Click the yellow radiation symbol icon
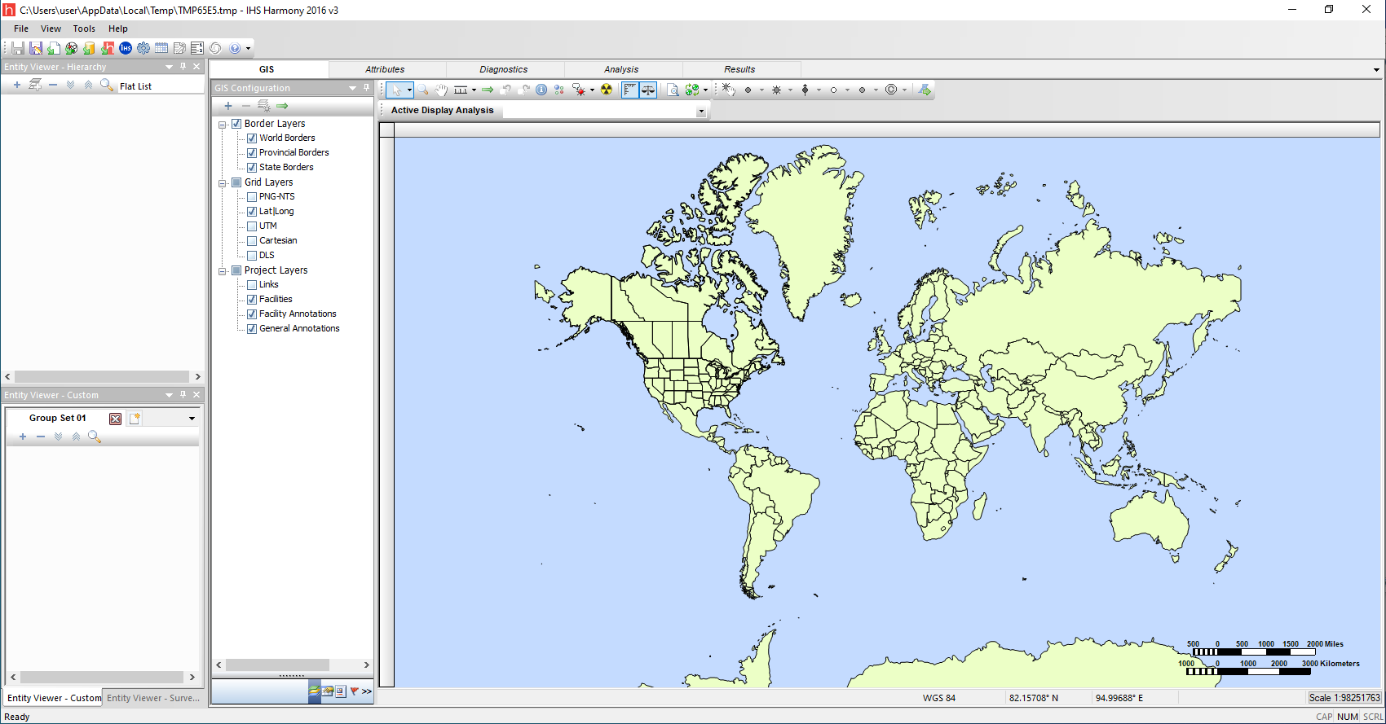The height and width of the screenshot is (724, 1386). click(x=607, y=90)
